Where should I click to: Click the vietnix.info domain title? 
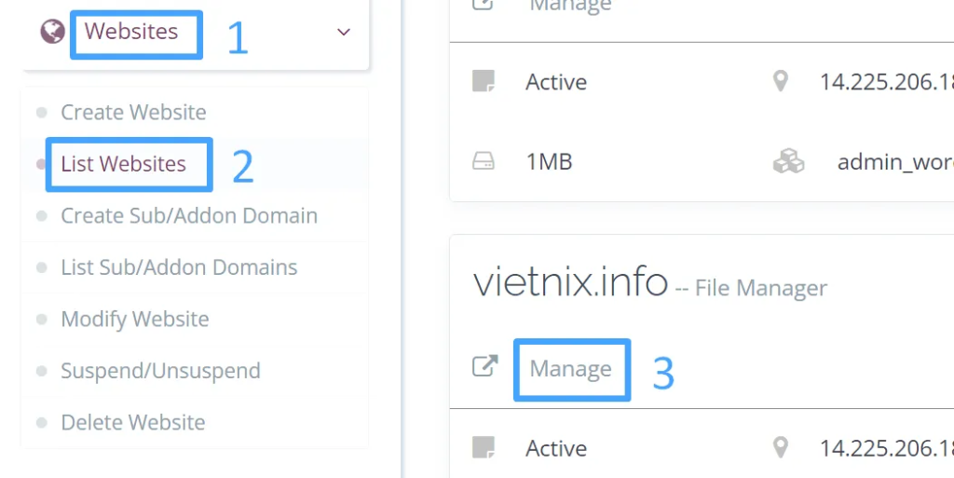tap(570, 281)
